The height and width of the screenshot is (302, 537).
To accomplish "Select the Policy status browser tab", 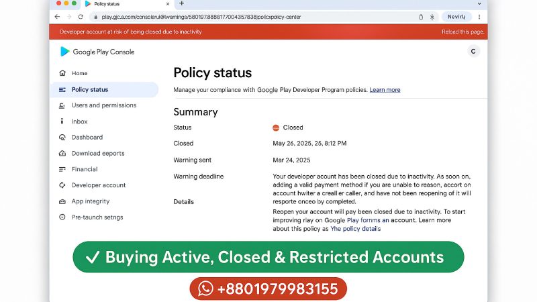I will [x=128, y=4].
